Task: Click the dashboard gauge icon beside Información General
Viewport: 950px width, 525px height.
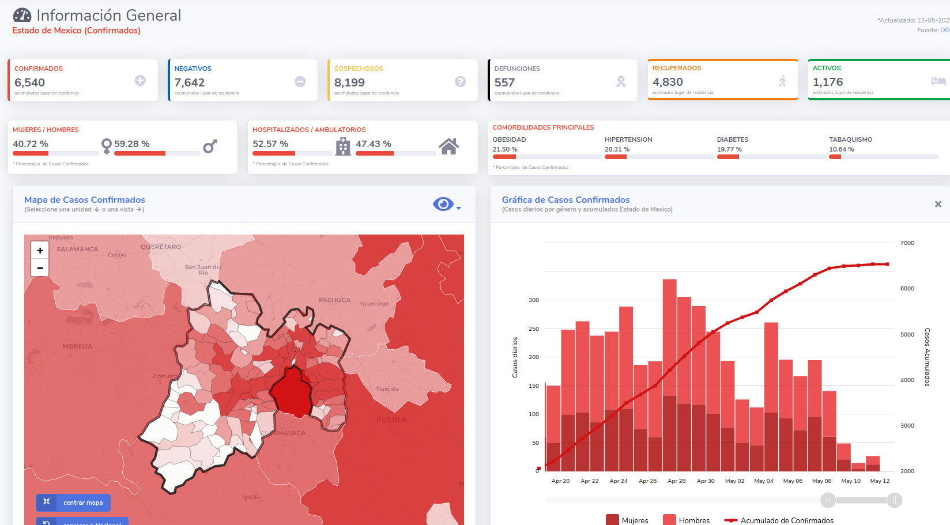Action: 22,15
